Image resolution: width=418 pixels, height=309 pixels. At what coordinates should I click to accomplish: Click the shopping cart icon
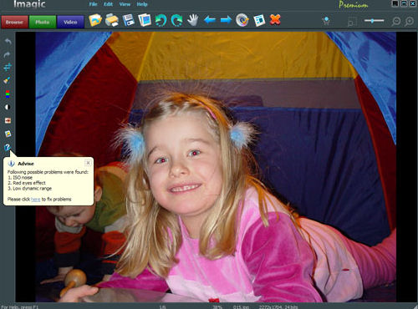tap(326, 21)
